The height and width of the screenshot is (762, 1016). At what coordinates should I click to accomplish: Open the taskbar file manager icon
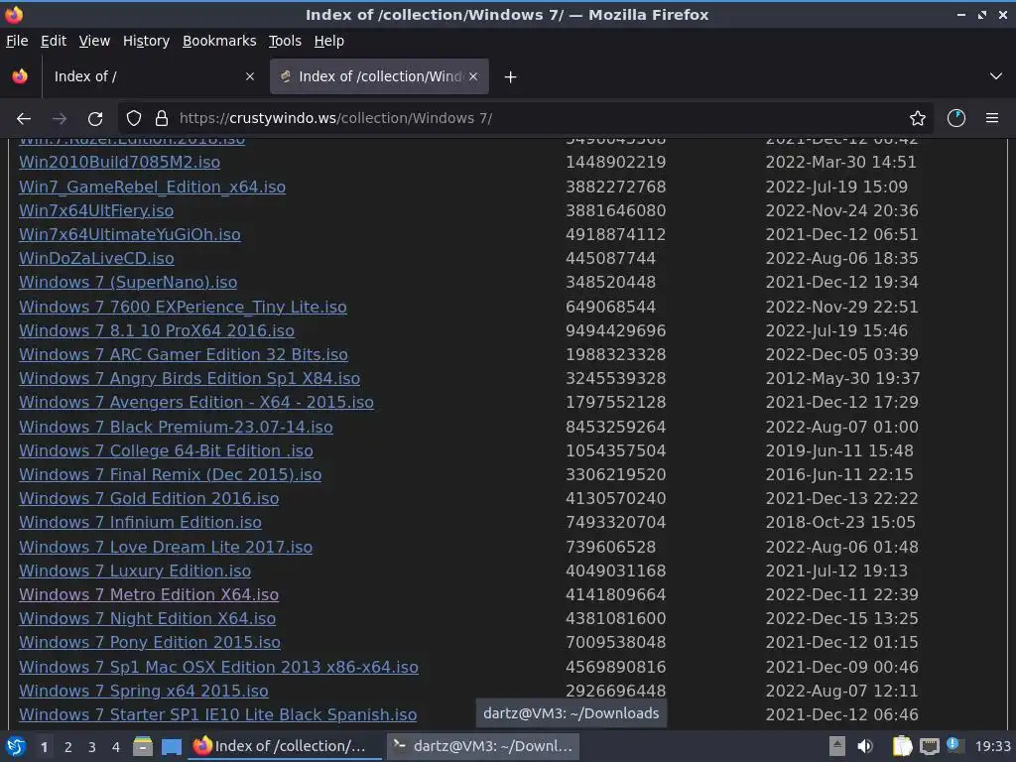(143, 746)
